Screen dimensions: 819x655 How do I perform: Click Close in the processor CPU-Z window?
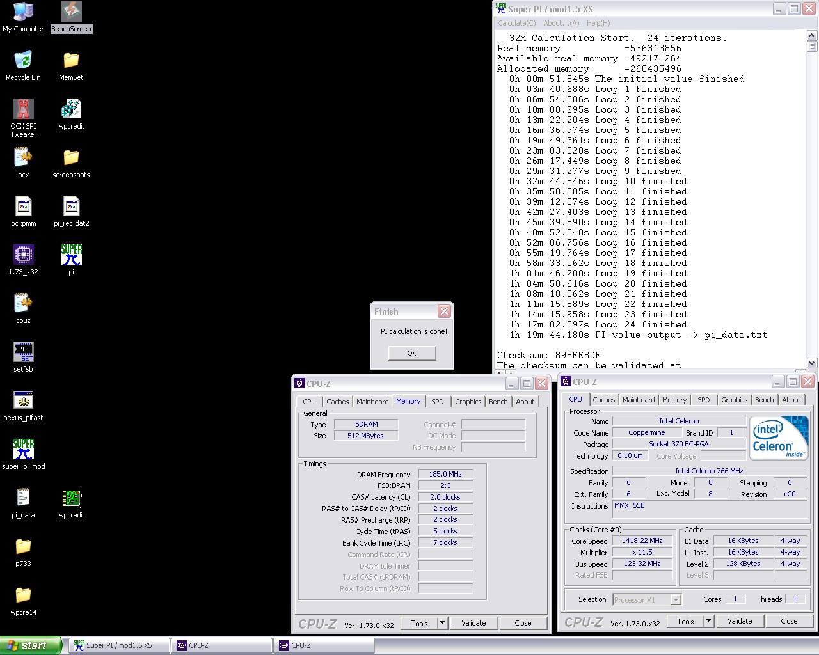click(x=789, y=621)
